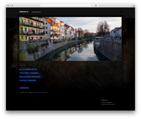
Task: Click the site tagline beside HRIBCEK.SI
Action: tap(36, 12)
